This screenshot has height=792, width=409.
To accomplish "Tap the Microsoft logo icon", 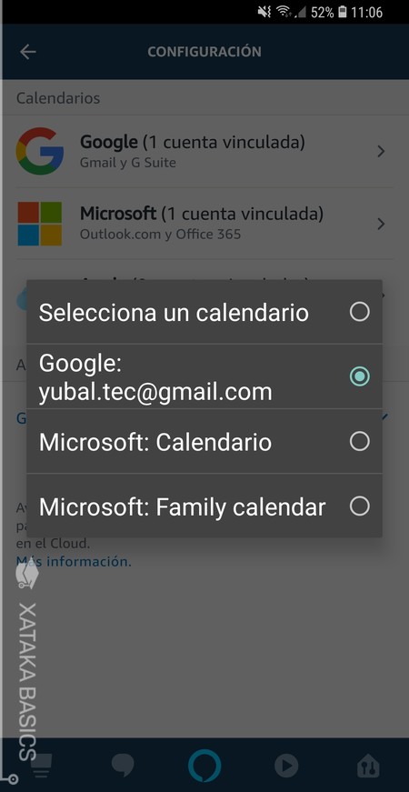I will point(40,224).
